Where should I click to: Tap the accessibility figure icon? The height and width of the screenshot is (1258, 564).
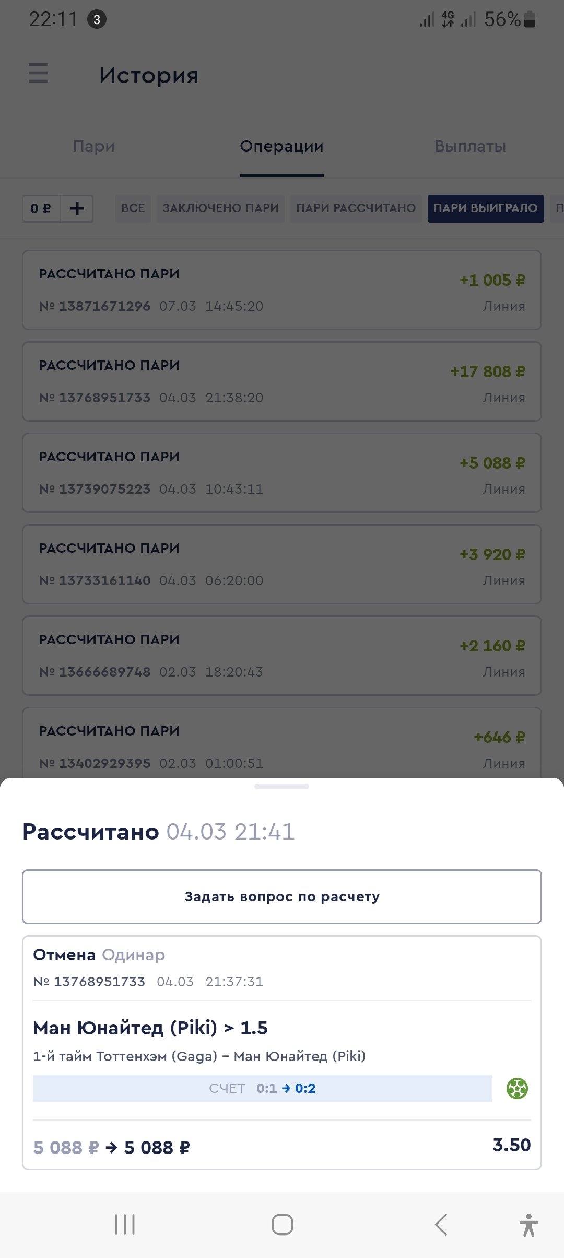point(528,1224)
